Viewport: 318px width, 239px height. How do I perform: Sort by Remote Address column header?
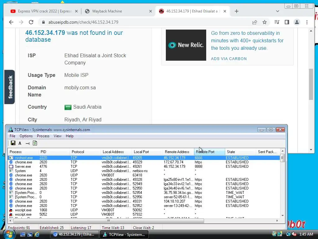[x=179, y=152]
